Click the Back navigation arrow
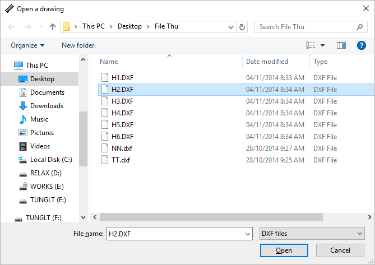Image resolution: width=375 pixels, height=265 pixels. pyautogui.click(x=12, y=27)
